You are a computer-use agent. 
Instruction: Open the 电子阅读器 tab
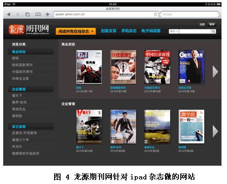[151, 31]
